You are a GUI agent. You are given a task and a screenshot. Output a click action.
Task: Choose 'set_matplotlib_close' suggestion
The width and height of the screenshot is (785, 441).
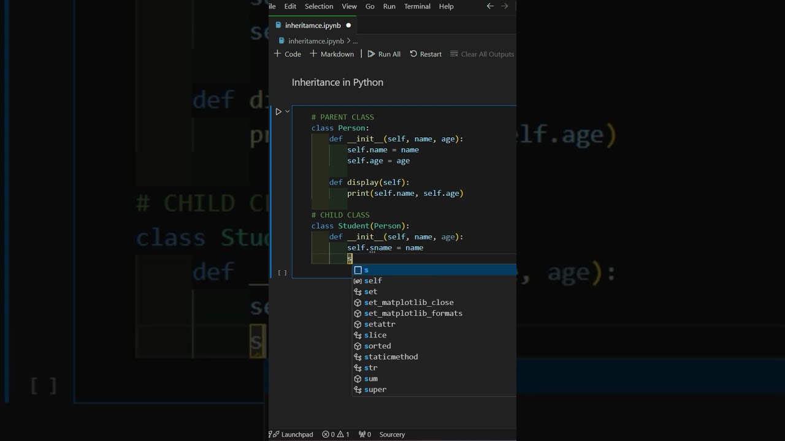tap(434, 303)
